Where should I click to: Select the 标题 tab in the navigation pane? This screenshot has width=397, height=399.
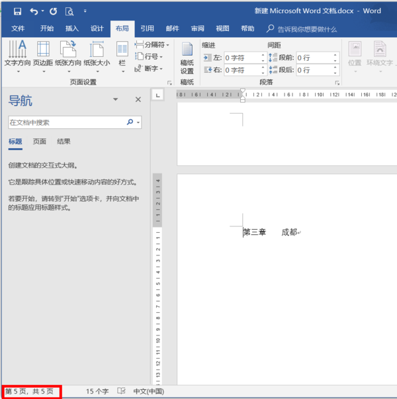tap(15, 142)
